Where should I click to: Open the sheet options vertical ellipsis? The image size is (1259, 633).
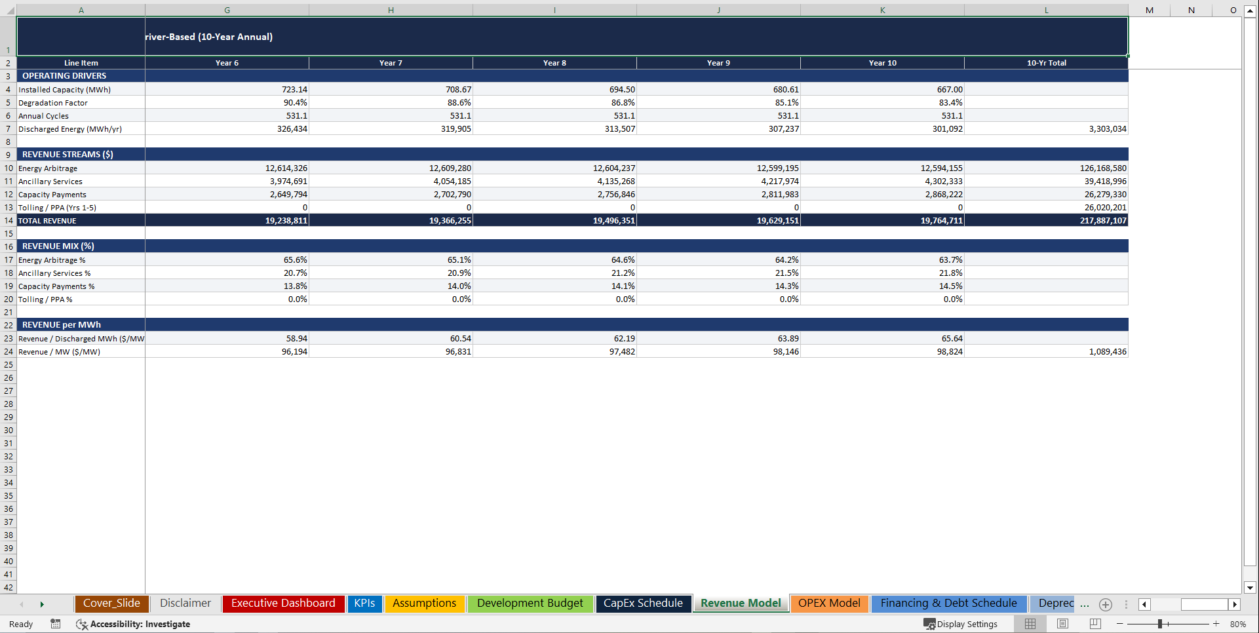tap(1126, 604)
